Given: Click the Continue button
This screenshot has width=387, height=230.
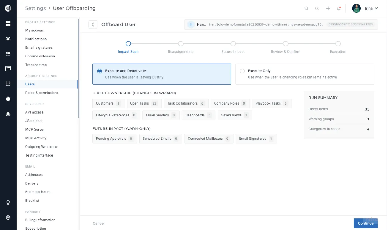Looking at the screenshot, I should (366, 223).
